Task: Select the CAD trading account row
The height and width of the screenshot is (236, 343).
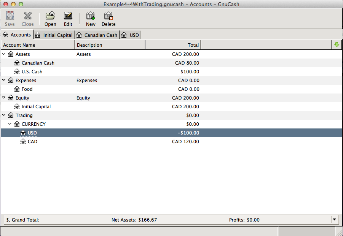Action: 32,142
